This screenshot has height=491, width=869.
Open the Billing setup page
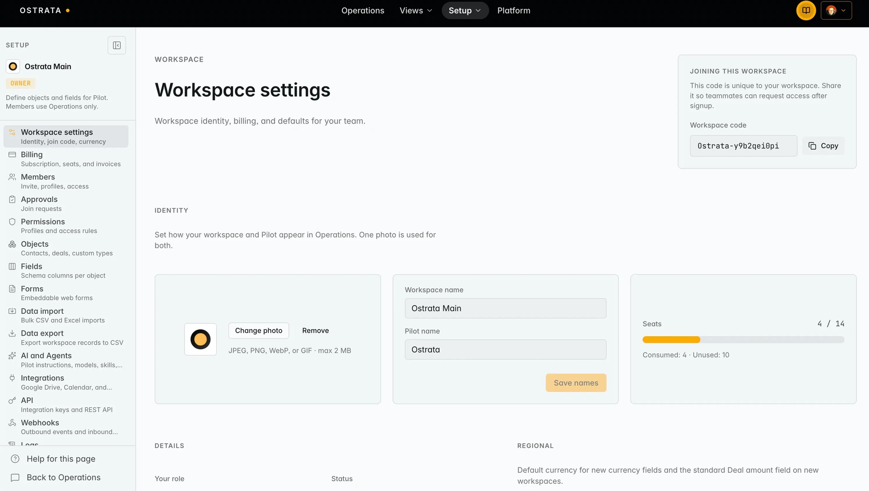(66, 159)
